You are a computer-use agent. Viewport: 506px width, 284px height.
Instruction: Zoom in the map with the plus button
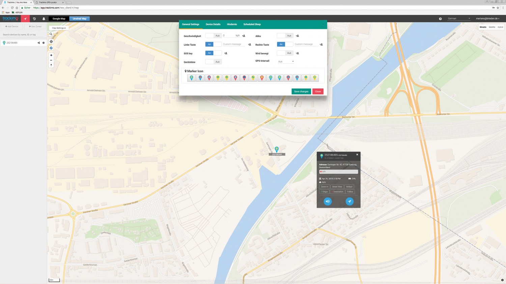pos(51,55)
